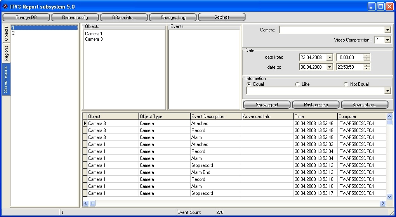Switch to the Objects side tab
396x217 pixels.
(6, 34)
